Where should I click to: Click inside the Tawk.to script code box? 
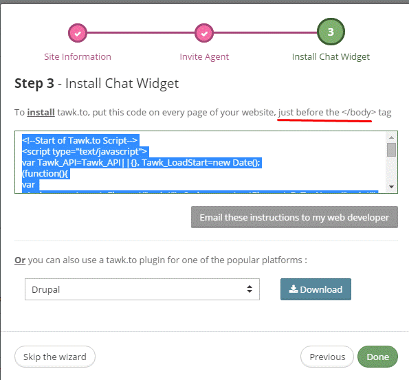(x=200, y=162)
